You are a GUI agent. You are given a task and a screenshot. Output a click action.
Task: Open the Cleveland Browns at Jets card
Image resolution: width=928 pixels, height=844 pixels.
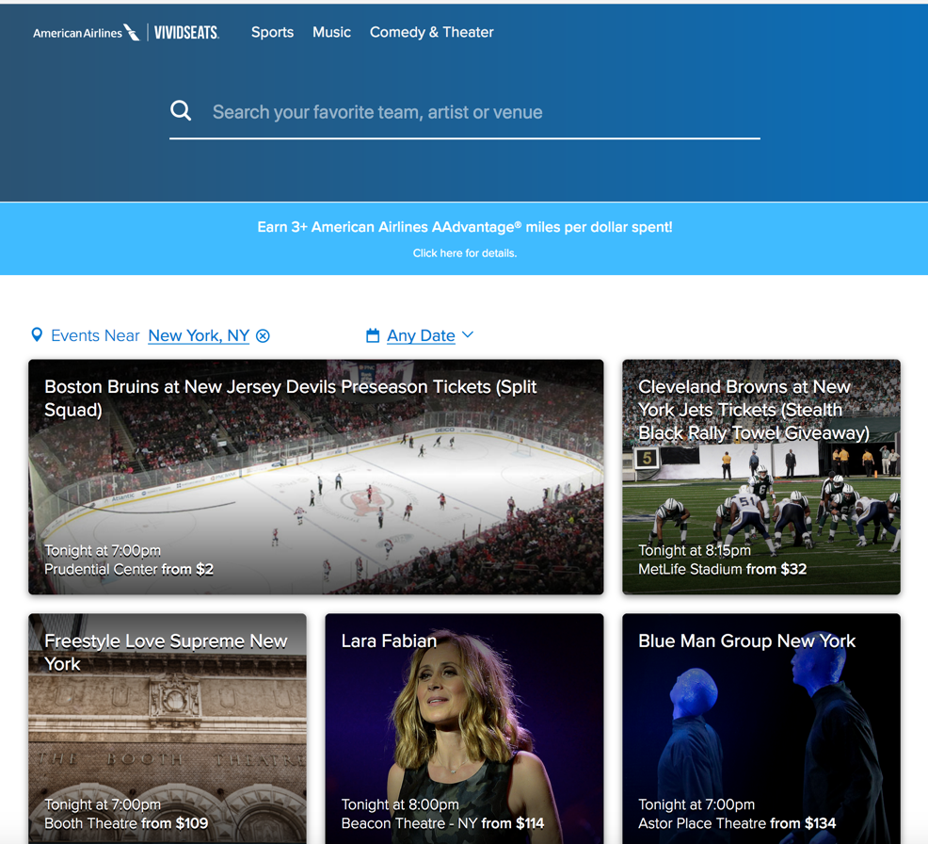click(x=760, y=477)
